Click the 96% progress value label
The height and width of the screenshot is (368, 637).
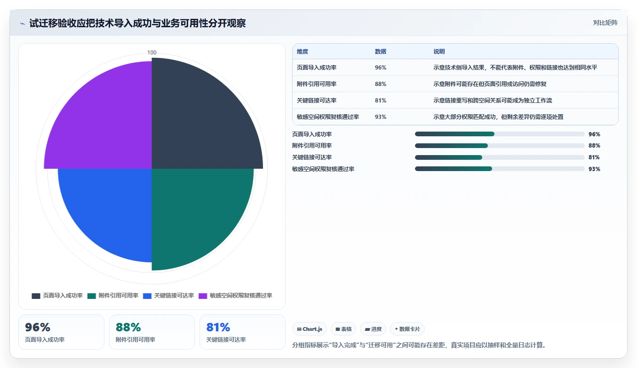click(594, 134)
